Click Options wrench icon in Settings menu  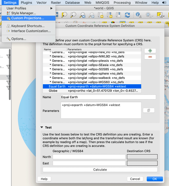point(8,39)
